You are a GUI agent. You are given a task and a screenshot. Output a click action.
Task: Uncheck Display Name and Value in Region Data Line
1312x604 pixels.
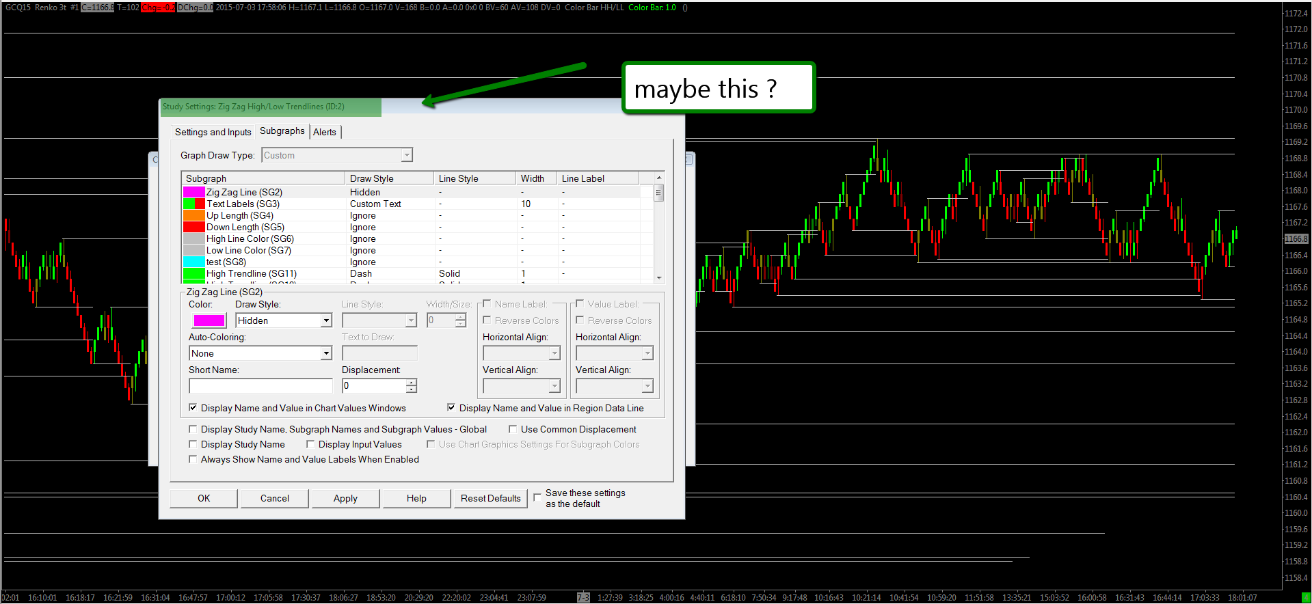[451, 407]
